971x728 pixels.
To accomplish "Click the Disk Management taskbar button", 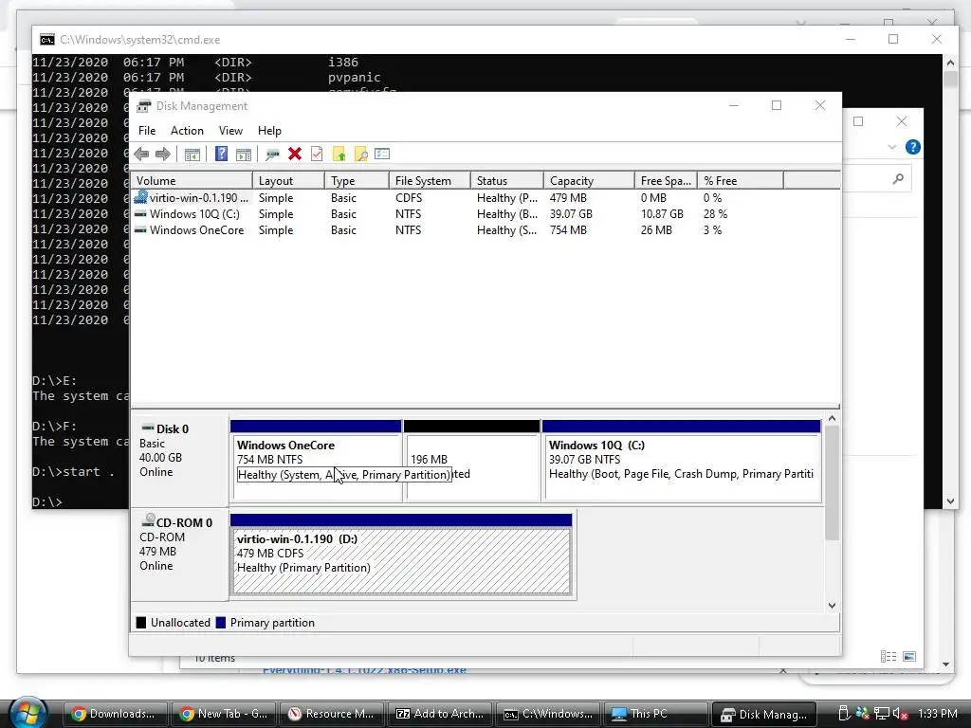I will tap(765, 714).
